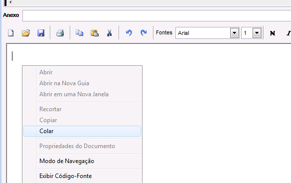Screen dimensions: 291x183
Task: Choose Abrir na Nova Guia
Action: [x=82, y=83]
